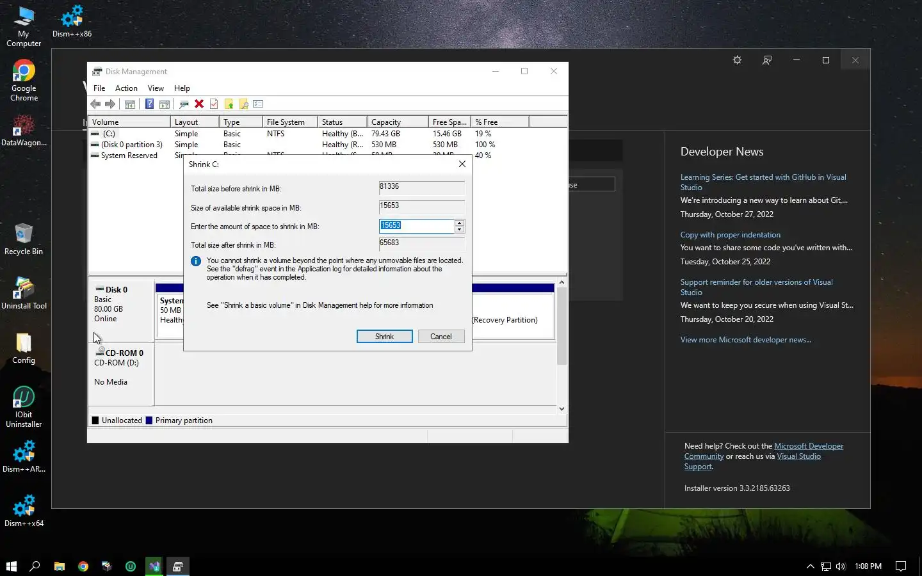Viewport: 922px width, 576px height.
Task: Click Show/Hide Action Pane toolbar icon
Action: (165, 104)
